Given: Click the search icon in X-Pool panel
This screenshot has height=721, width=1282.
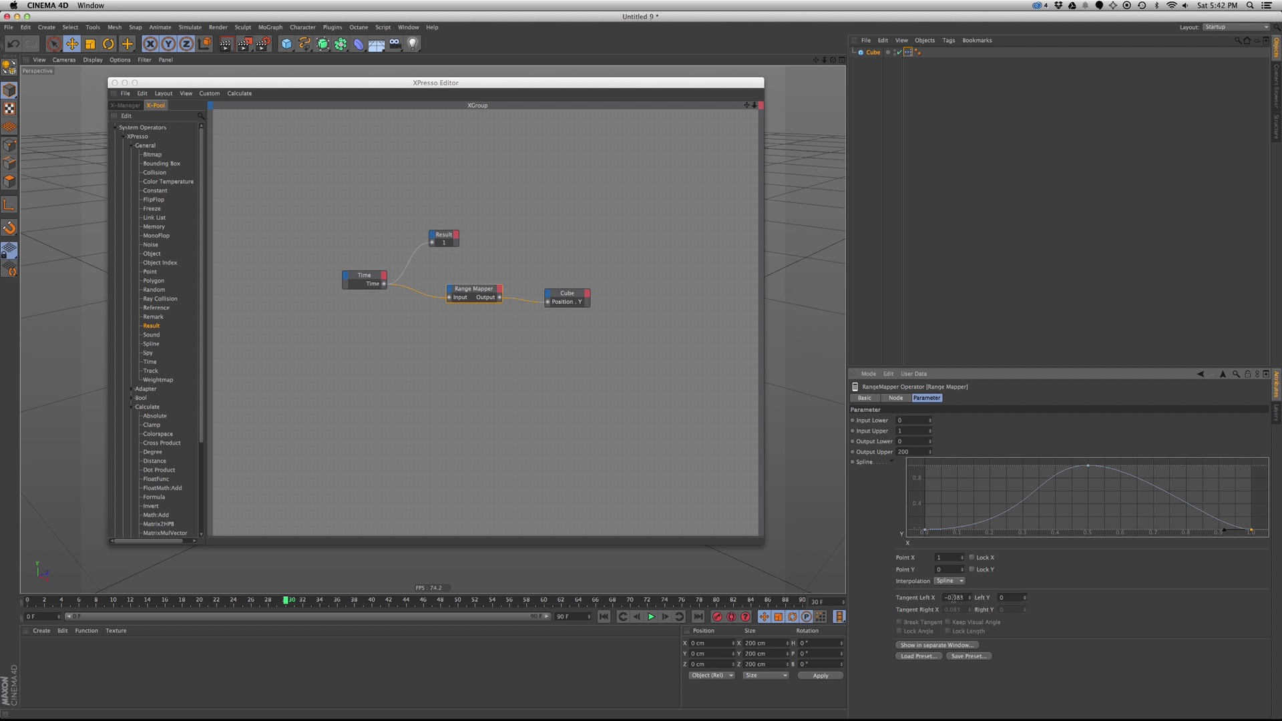Looking at the screenshot, I should [200, 116].
